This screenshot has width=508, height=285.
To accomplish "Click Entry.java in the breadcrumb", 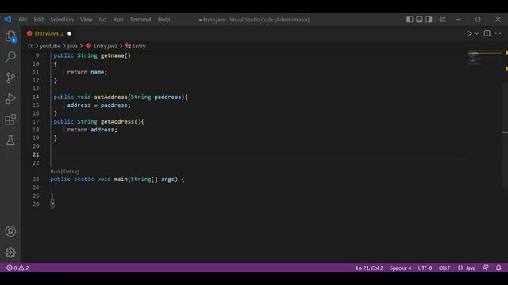I will tap(106, 46).
